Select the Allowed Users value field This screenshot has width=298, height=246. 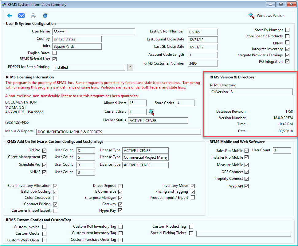137,103
